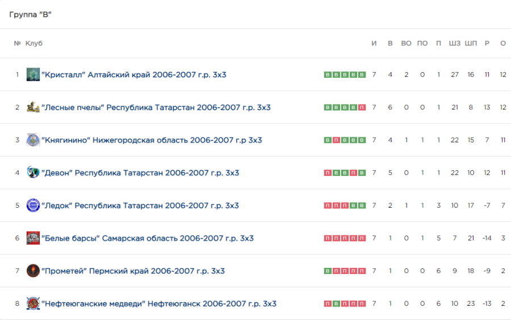
Task: Click the Нефтеюганские медведи team logo
Action: coord(33,304)
